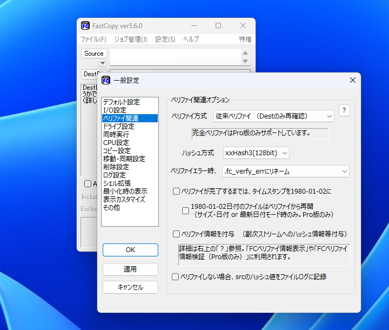This screenshot has width=389, height=330.
Task: Select デフォルト設定 in settings list
Action: (130, 102)
